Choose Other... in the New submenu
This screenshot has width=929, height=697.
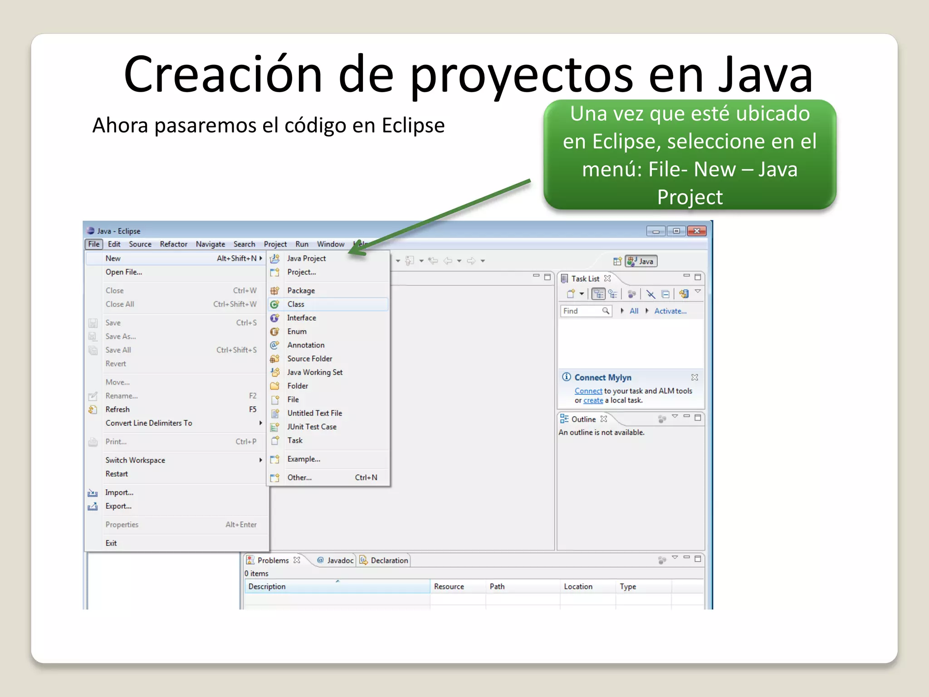pyautogui.click(x=328, y=477)
